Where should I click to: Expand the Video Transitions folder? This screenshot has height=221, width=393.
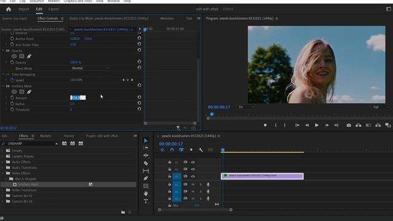(x=2, y=190)
